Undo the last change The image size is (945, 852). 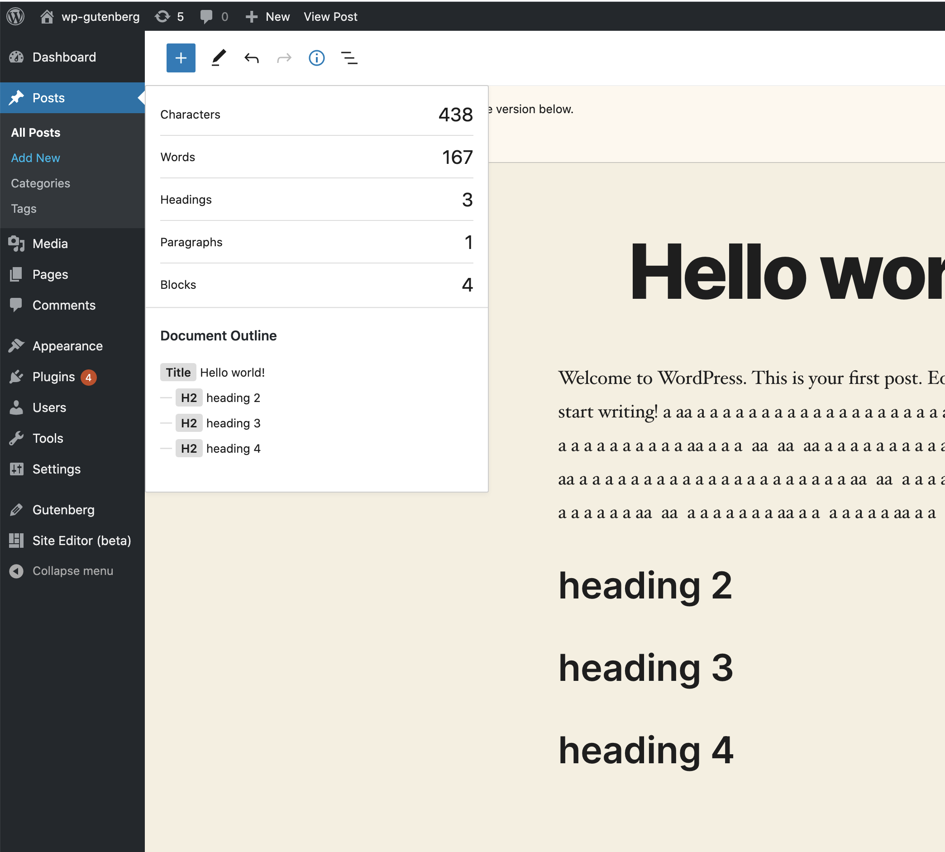click(251, 58)
